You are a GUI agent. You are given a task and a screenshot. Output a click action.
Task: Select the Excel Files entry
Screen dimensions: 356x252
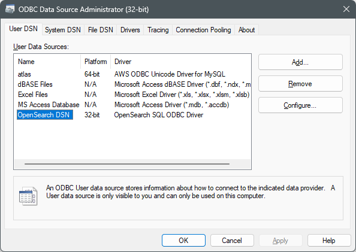[x=132, y=95]
